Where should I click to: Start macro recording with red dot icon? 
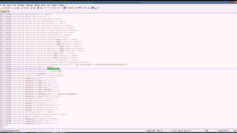click(x=77, y=8)
